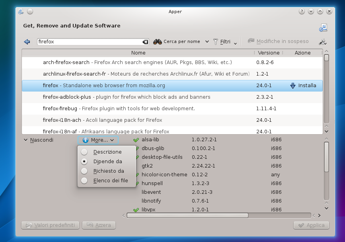Select the Dipende da radio option
Image resolution: width=345 pixels, height=242 pixels.
84,162
